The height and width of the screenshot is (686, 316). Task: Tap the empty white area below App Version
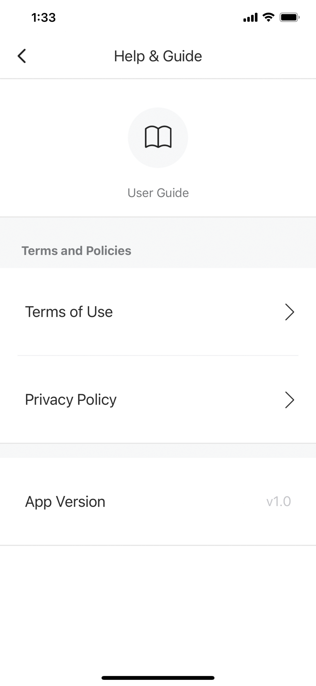tap(158, 607)
